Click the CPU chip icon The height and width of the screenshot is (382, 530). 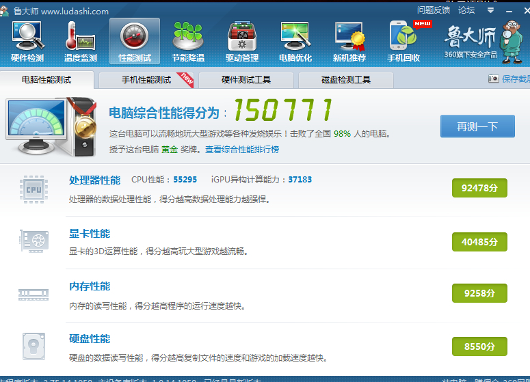[34, 189]
